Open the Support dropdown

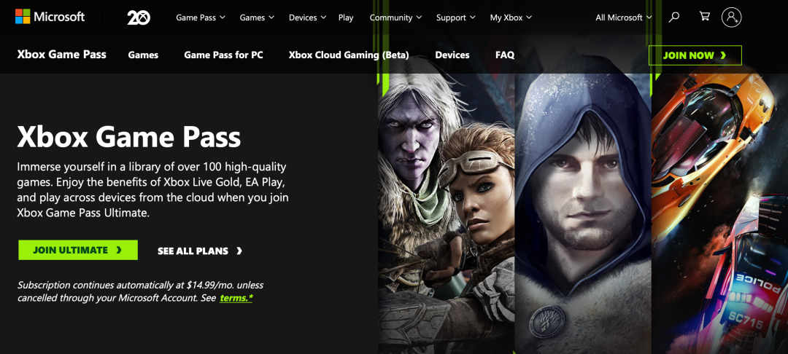click(x=455, y=17)
